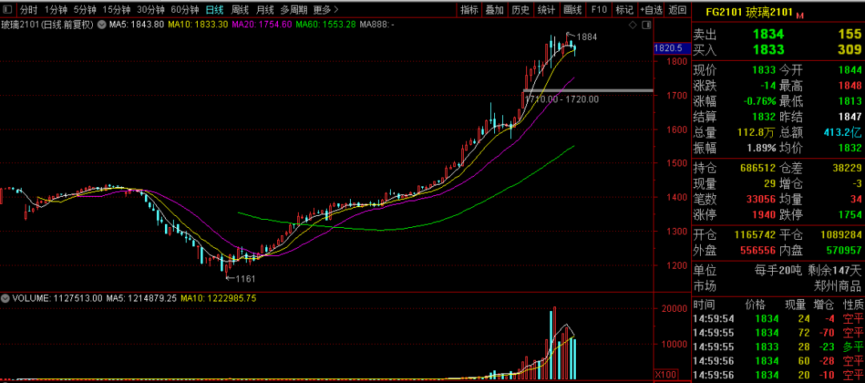
Task: Click the 标记 mark button
Action: pos(624,10)
